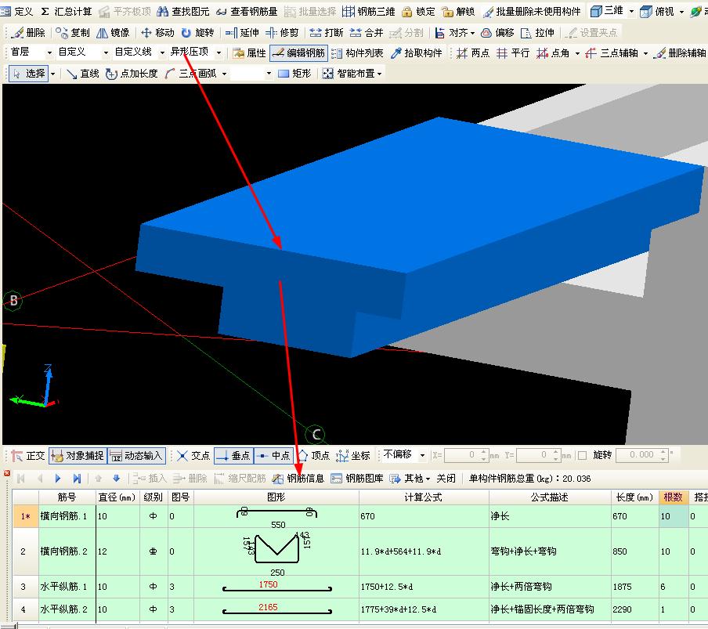Toggle 顶点 vertex snap
This screenshot has width=708, height=629.
click(313, 456)
